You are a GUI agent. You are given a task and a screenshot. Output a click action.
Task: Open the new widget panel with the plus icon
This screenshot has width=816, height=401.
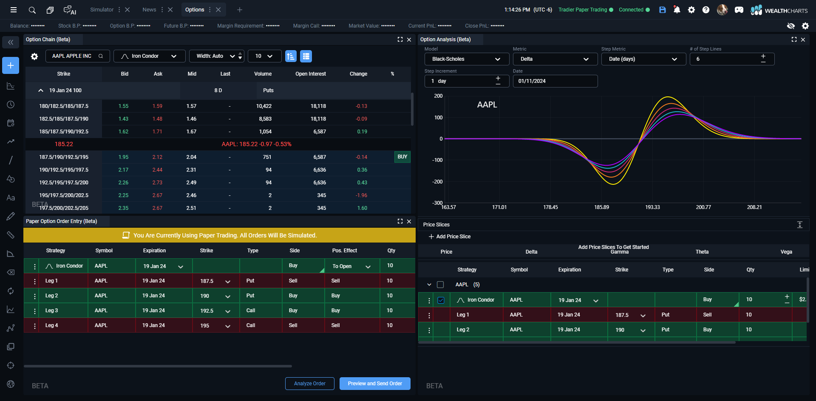pyautogui.click(x=10, y=65)
